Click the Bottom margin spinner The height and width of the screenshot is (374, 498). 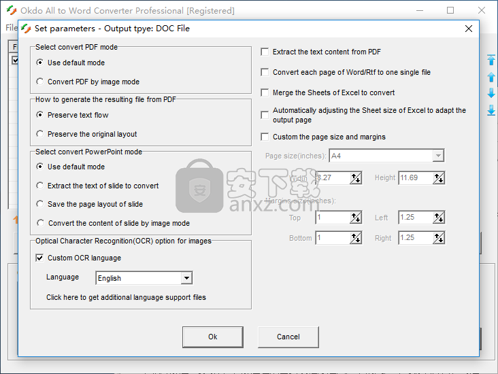tap(356, 238)
